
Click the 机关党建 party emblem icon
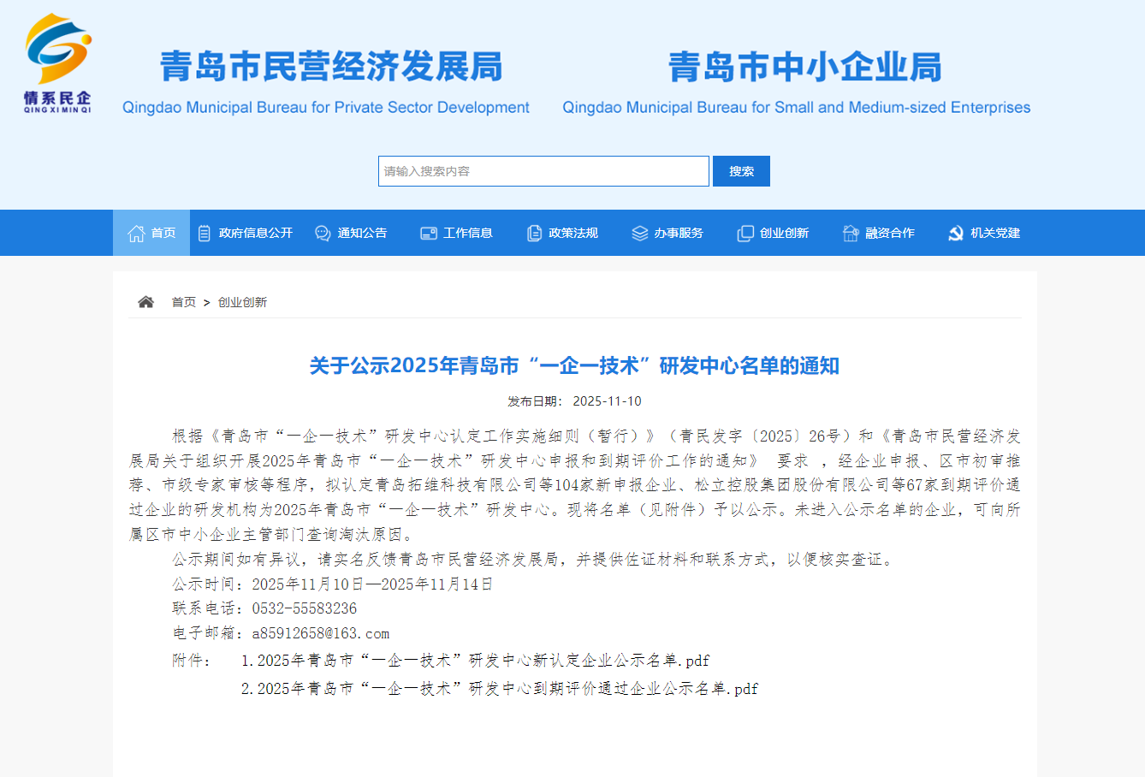(x=956, y=234)
